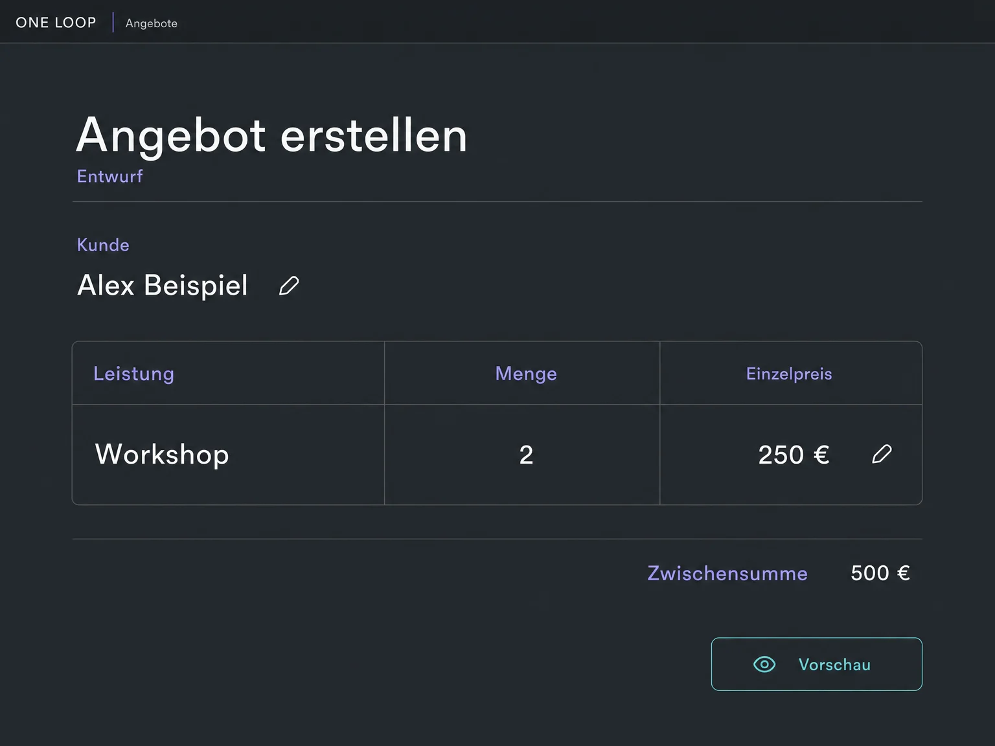995x746 pixels.
Task: Edit customer Alex Beispiel with pencil icon
Action: point(289,286)
